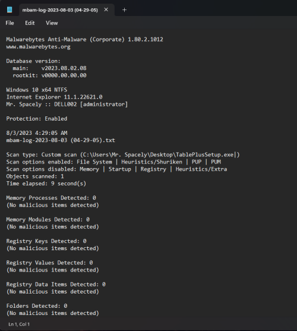The height and width of the screenshot is (331, 297).
Task: Click on the Database version line
Action: pos(33,61)
